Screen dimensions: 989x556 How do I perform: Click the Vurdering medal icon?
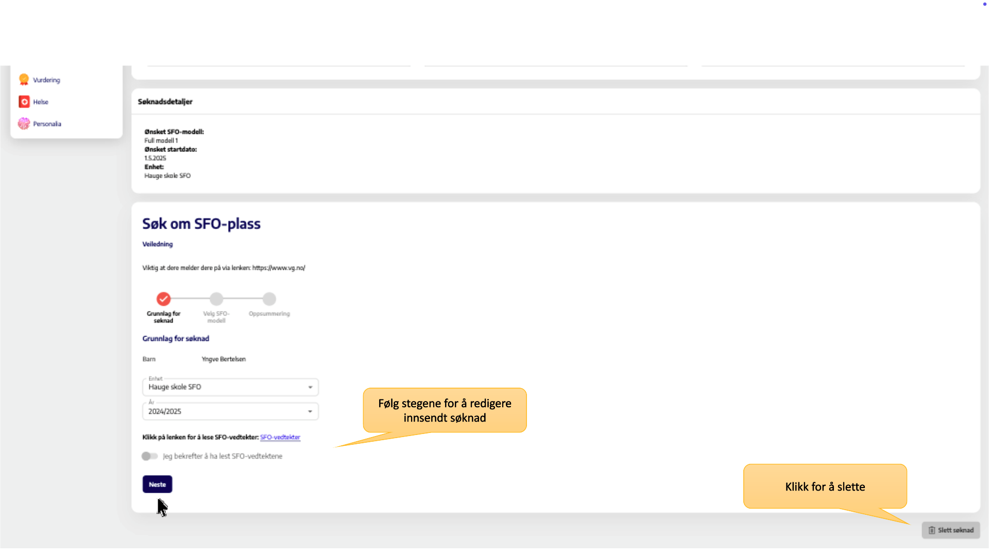pyautogui.click(x=24, y=79)
